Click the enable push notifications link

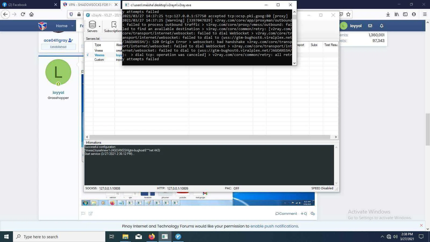click(274, 226)
